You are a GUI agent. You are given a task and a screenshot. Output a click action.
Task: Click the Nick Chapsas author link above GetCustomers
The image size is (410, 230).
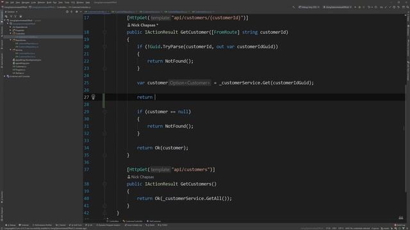(142, 177)
